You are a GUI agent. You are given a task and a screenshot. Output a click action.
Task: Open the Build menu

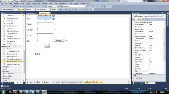pyautogui.click(x=22, y=4)
